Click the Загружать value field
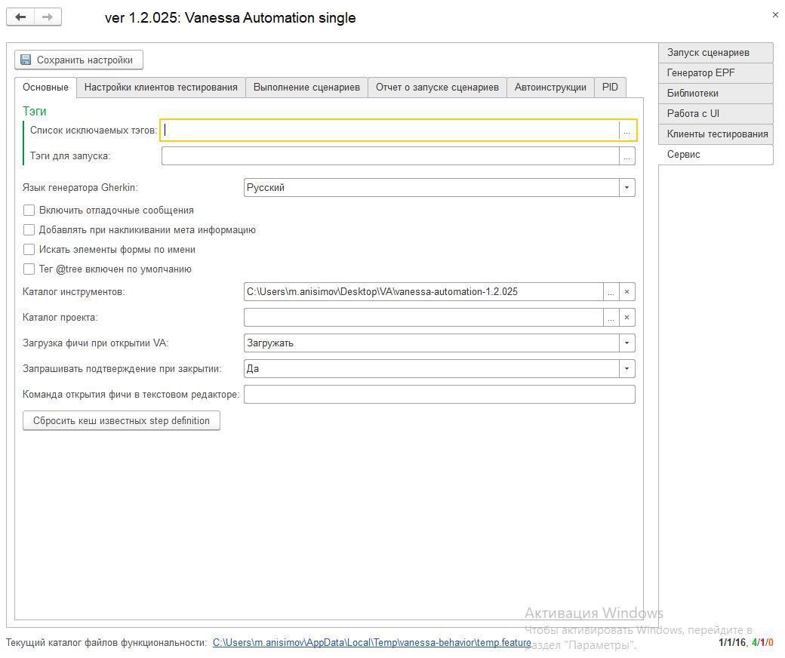Viewport: 785px width, 658px height. pos(432,343)
